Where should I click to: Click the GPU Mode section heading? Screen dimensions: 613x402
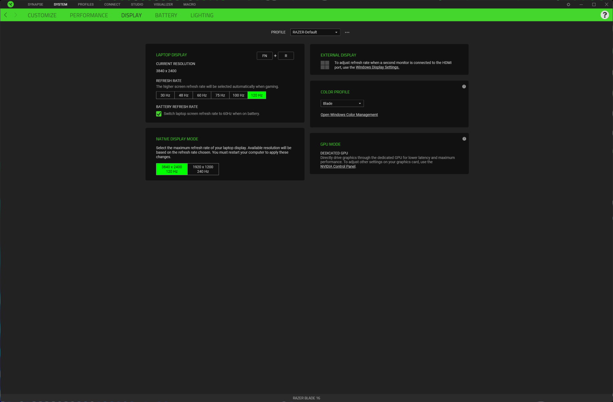click(331, 144)
